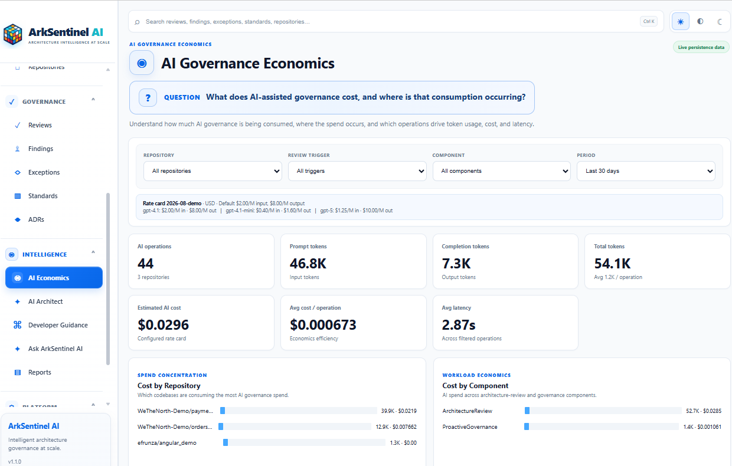Click the Rate card 2026-08-demo text
The width and height of the screenshot is (732, 466).
click(172, 203)
